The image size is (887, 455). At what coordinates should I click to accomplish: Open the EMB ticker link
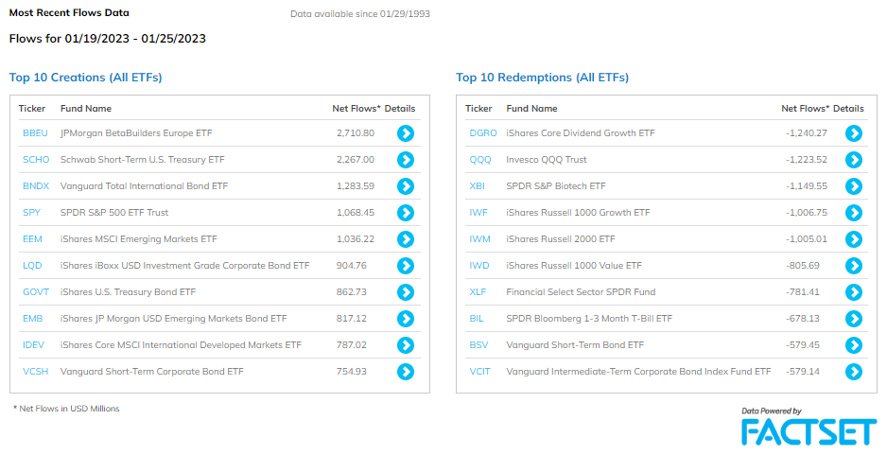pos(33,319)
